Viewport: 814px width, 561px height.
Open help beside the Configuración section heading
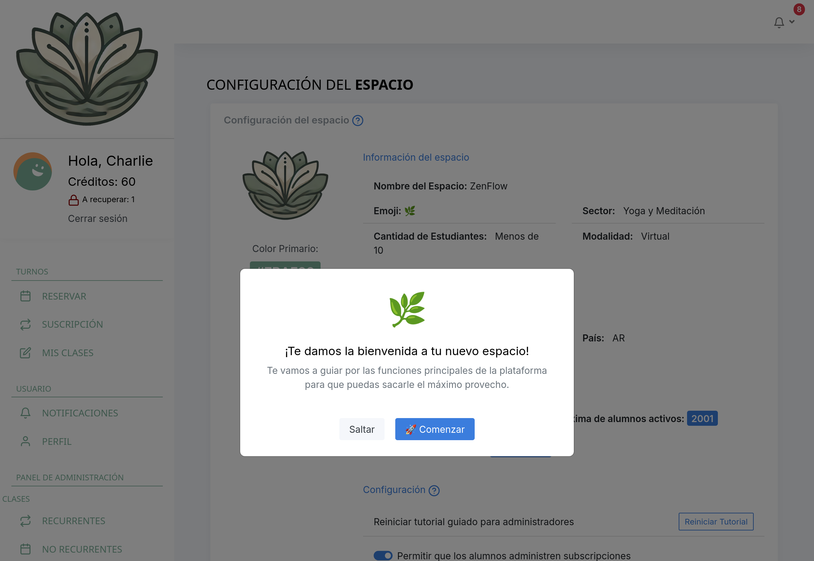[434, 490]
